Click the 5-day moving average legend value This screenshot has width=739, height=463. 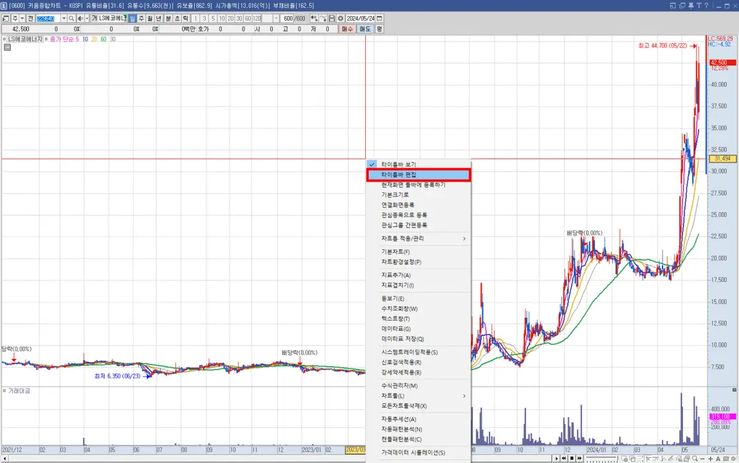click(77, 39)
